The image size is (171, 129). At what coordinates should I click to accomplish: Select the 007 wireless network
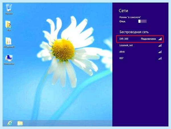click(140, 58)
